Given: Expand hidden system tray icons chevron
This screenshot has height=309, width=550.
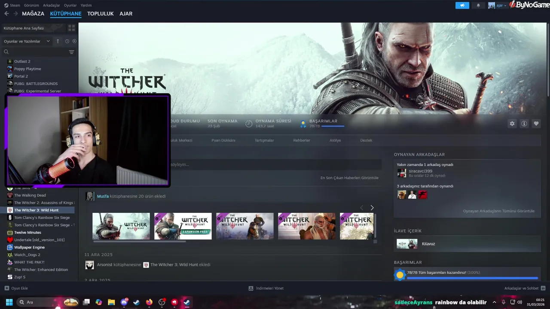Looking at the screenshot, I should pyautogui.click(x=494, y=302).
